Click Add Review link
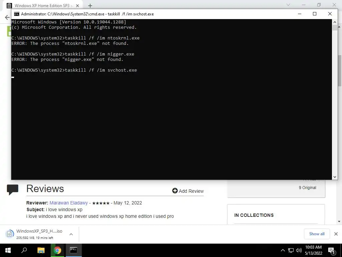The width and height of the screenshot is (342, 257). pyautogui.click(x=188, y=191)
